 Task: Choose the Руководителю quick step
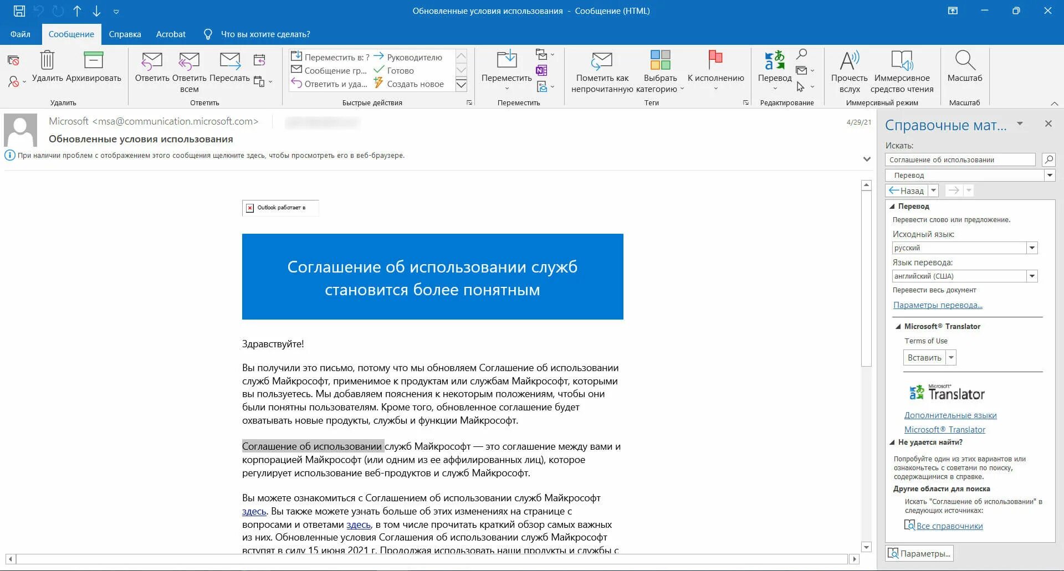click(x=408, y=57)
